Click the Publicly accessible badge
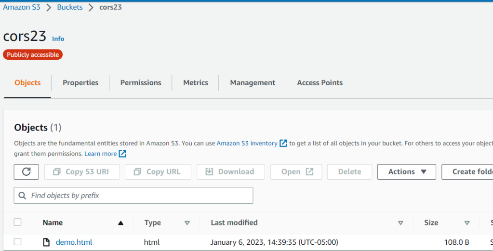Screen dimensions: 493x251 [x=33, y=54]
